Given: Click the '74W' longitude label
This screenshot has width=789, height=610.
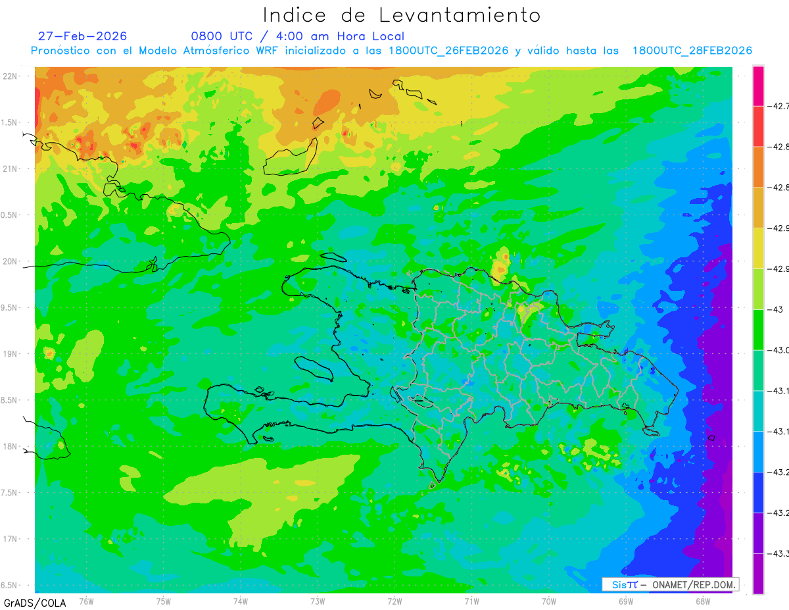Looking at the screenshot, I should click(241, 601).
